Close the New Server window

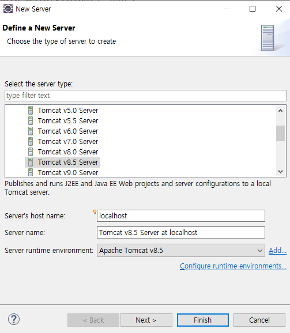tap(279, 9)
